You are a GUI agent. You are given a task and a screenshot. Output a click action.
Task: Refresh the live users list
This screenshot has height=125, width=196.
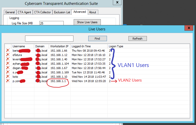[137, 39]
